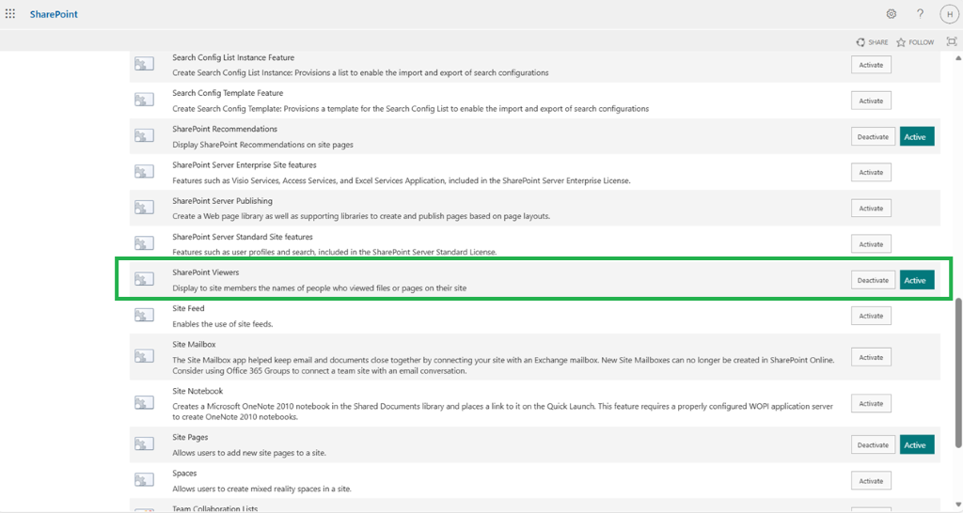Click the Search Config List Instance Feature icon
Screen dimensions: 963x513
pos(144,64)
